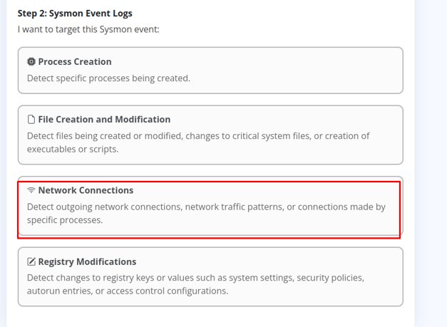447x327 pixels.
Task: Click the File Creation document icon
Action: [31, 120]
